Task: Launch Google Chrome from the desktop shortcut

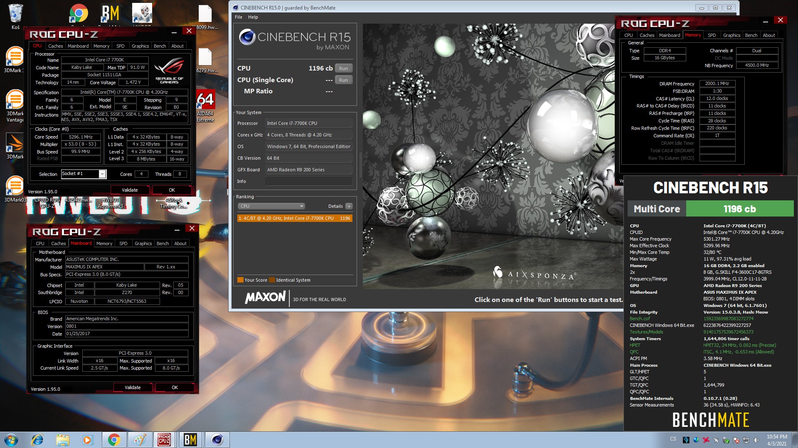Action: 79,14
